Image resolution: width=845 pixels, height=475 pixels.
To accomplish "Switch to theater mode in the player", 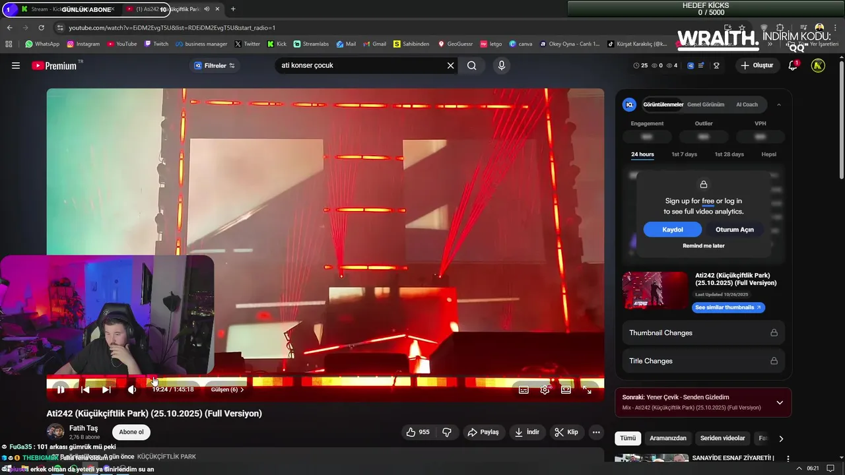I will coord(566,390).
